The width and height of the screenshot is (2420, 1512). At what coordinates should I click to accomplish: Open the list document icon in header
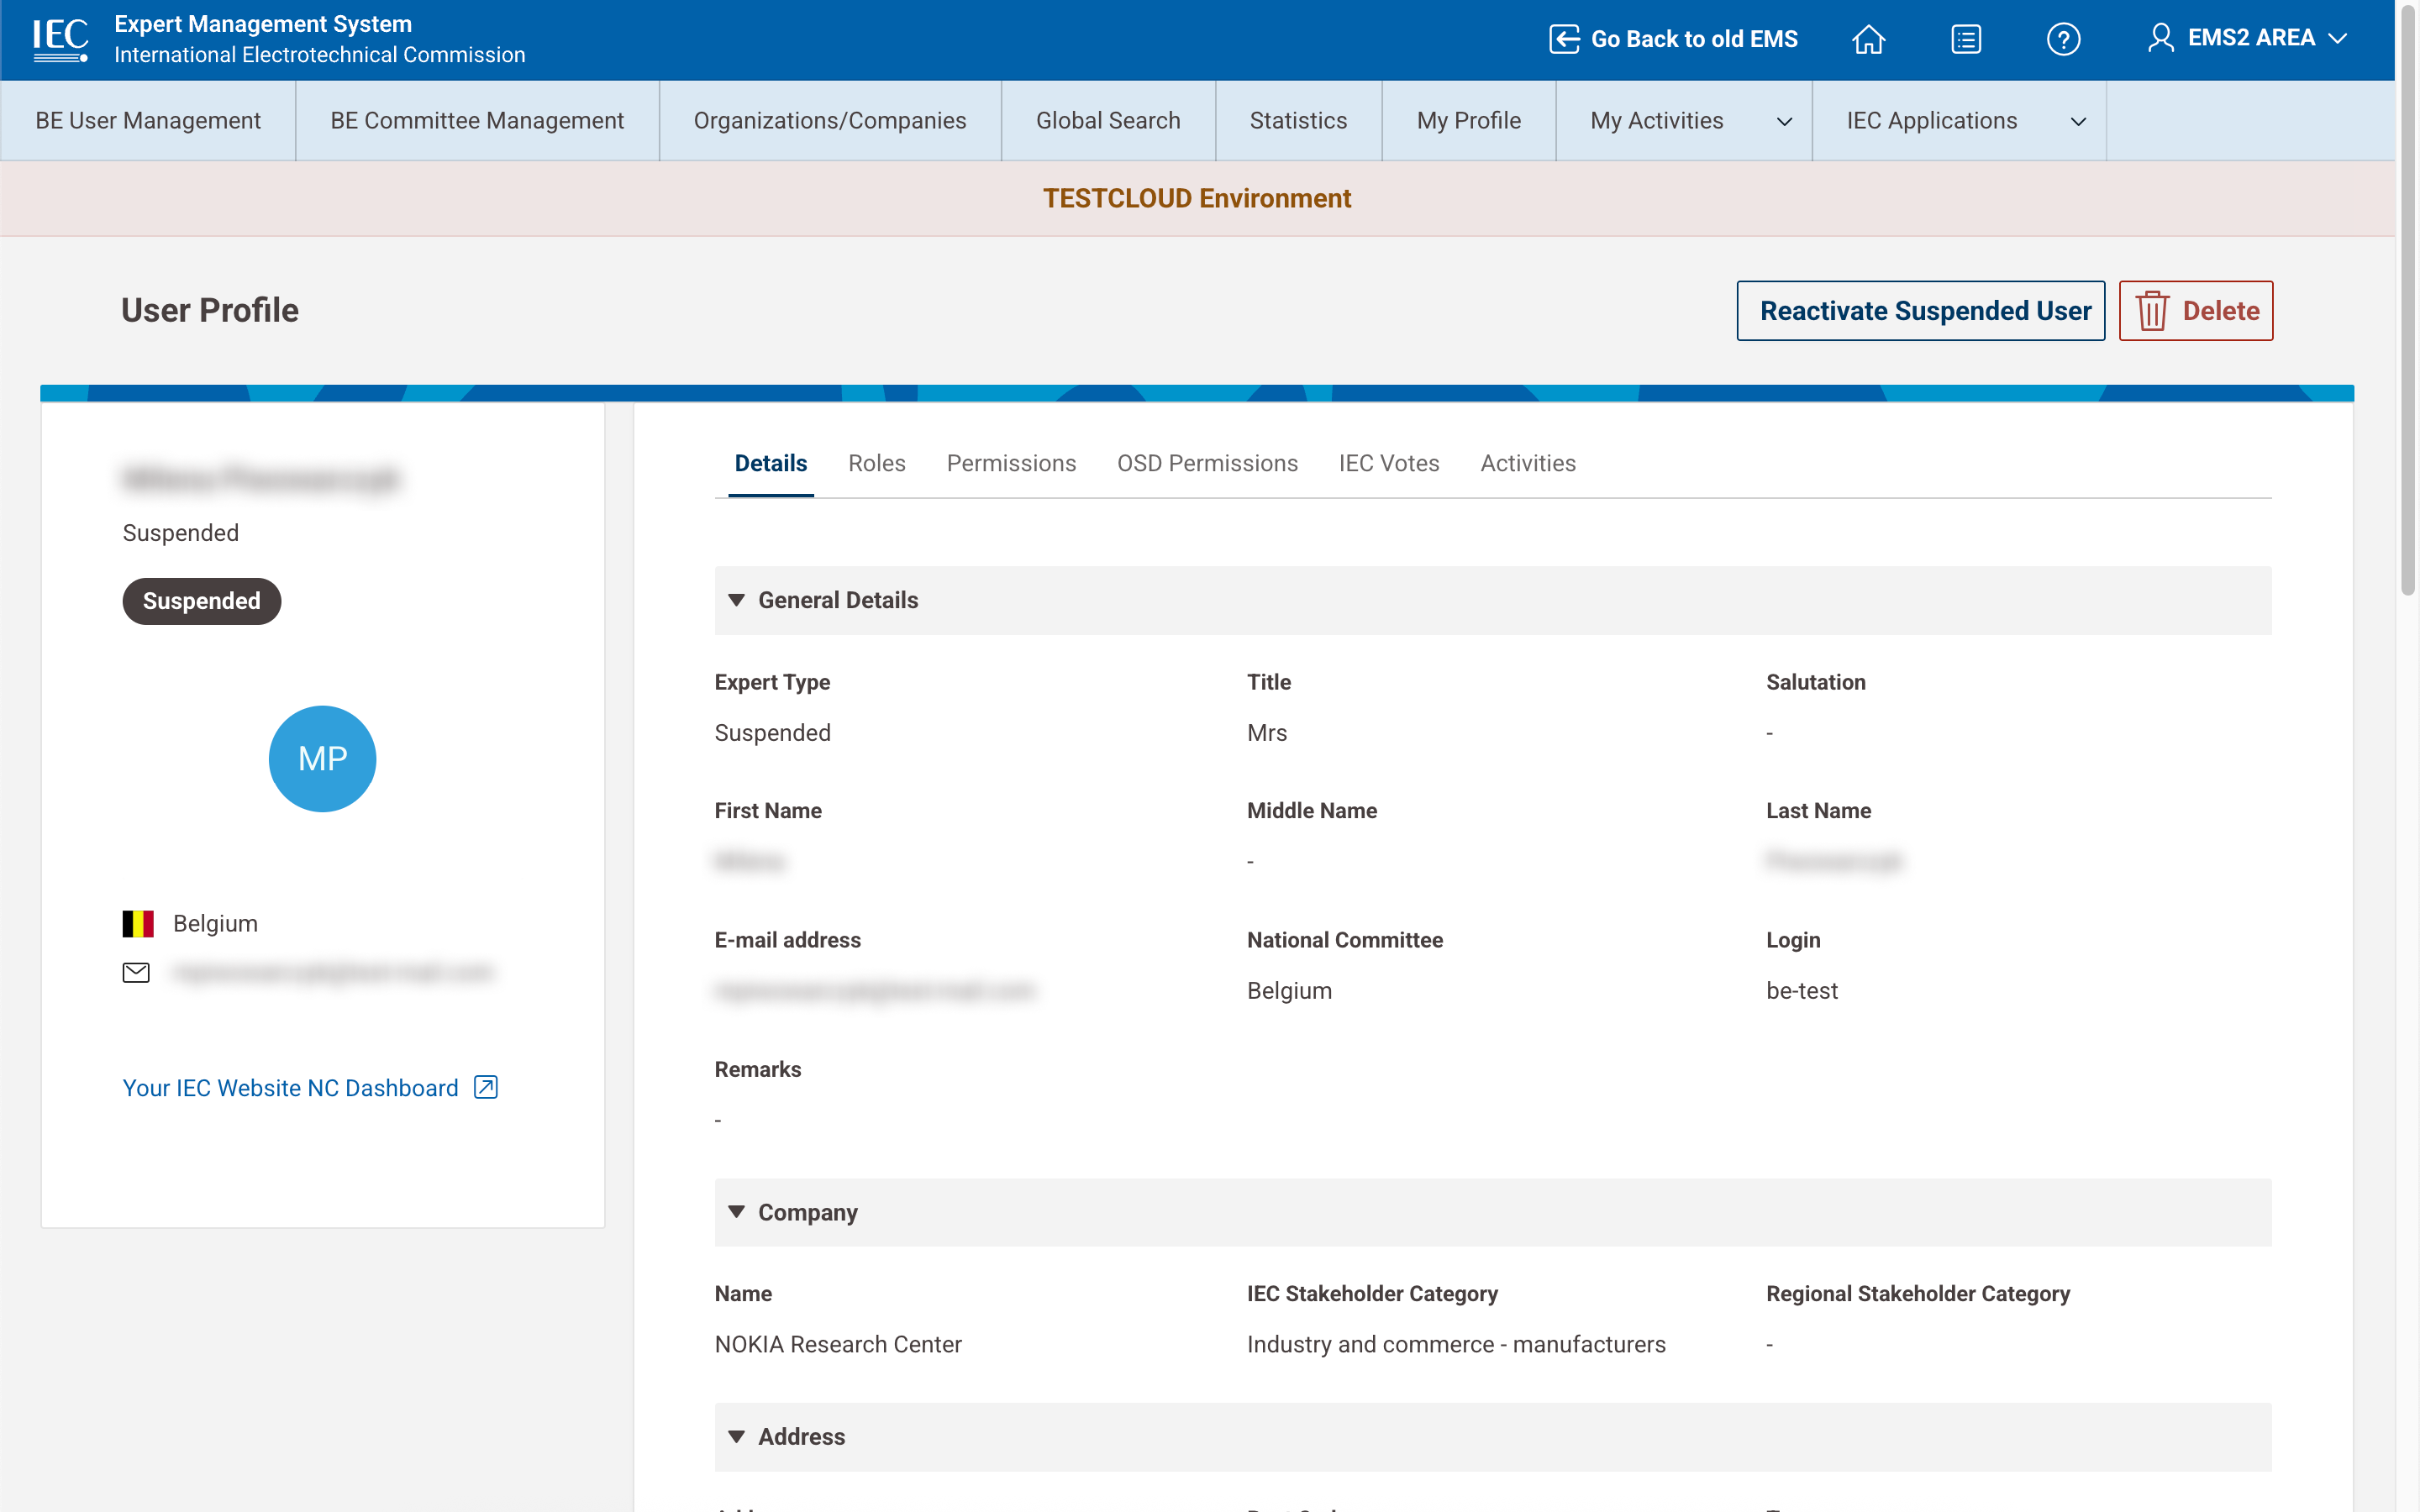pyautogui.click(x=1965, y=39)
